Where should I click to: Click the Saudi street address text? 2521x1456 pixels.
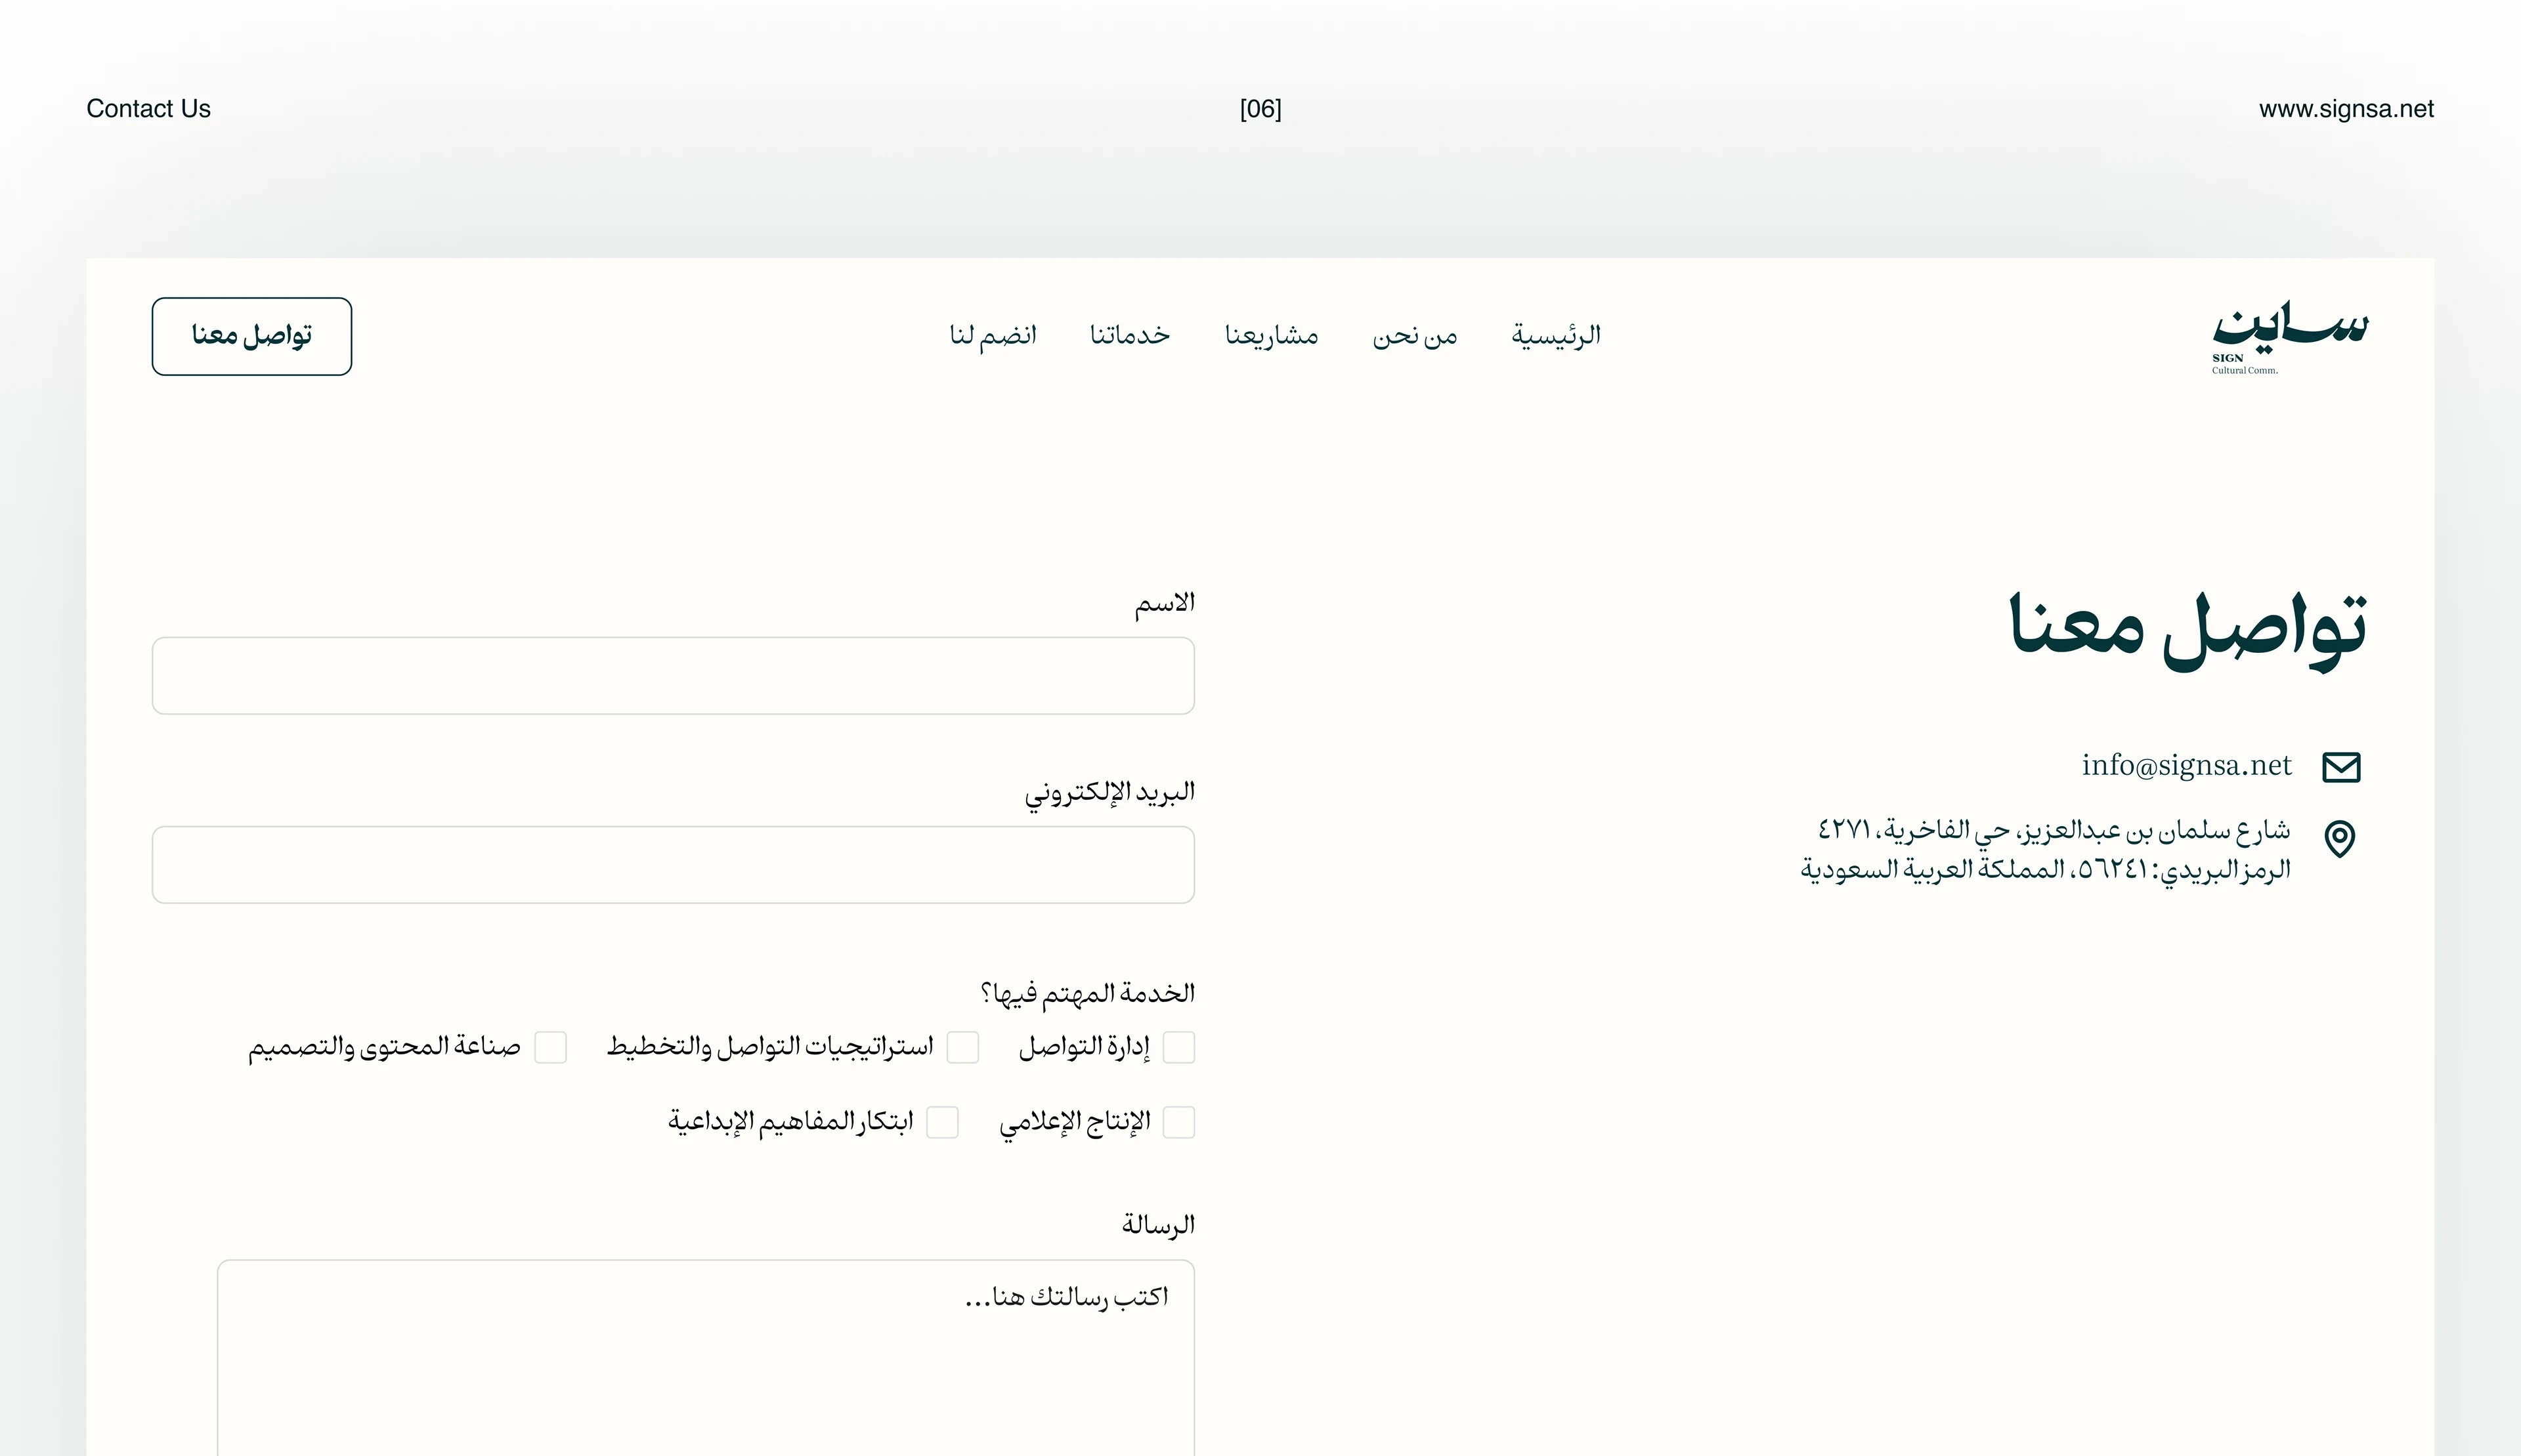click(2046, 850)
